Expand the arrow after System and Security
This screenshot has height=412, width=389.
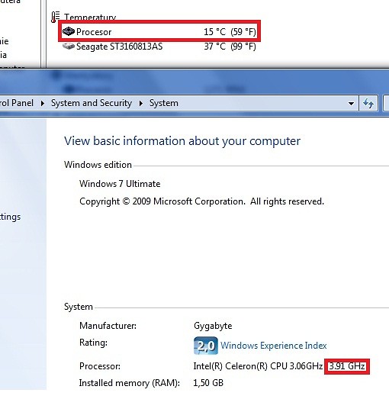pyautogui.click(x=141, y=103)
